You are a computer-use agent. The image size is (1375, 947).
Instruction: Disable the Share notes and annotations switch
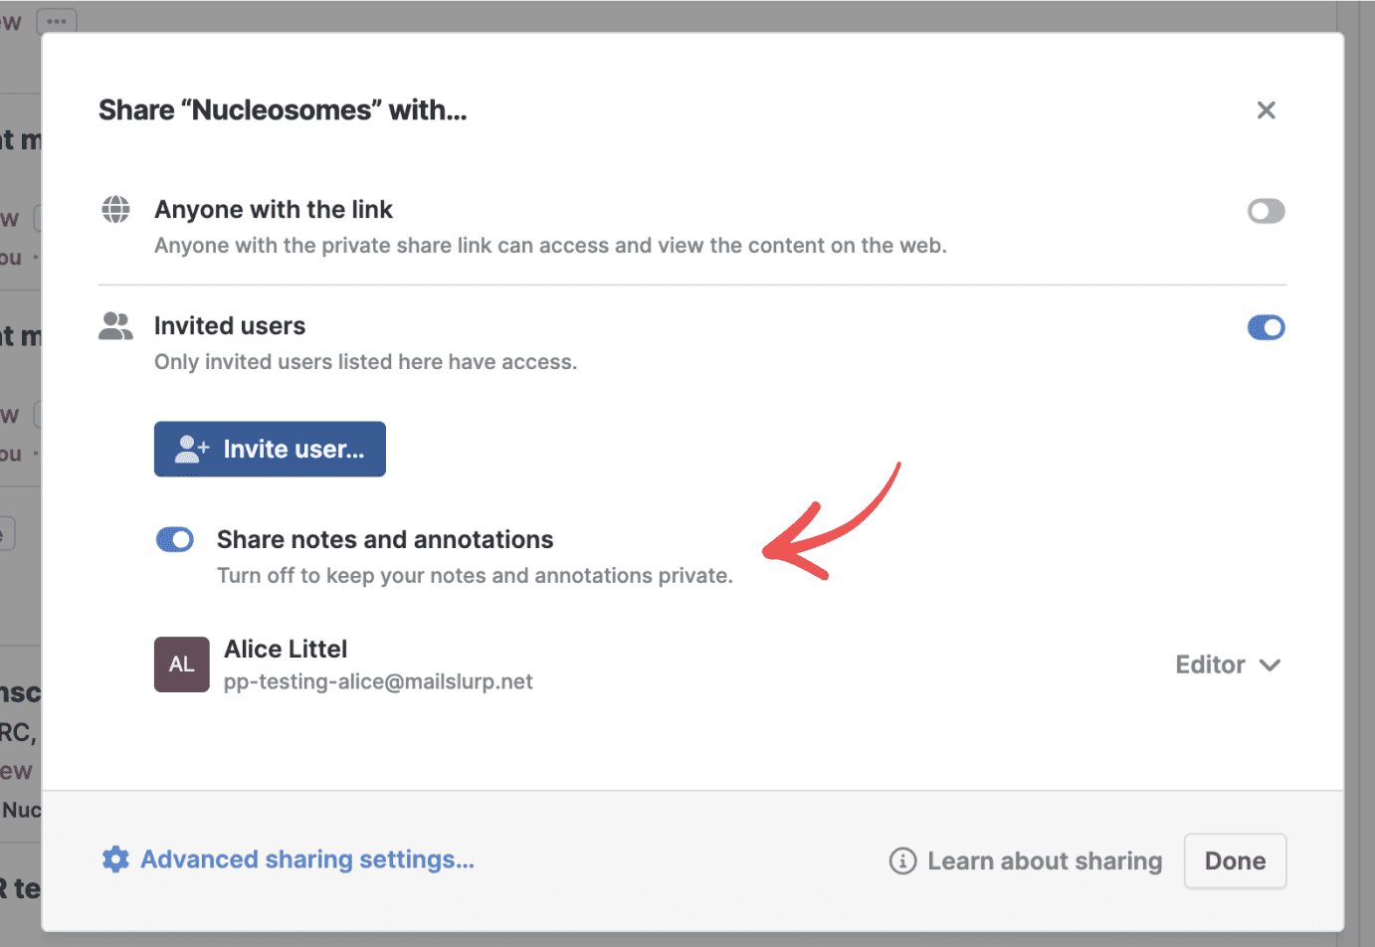tap(175, 539)
